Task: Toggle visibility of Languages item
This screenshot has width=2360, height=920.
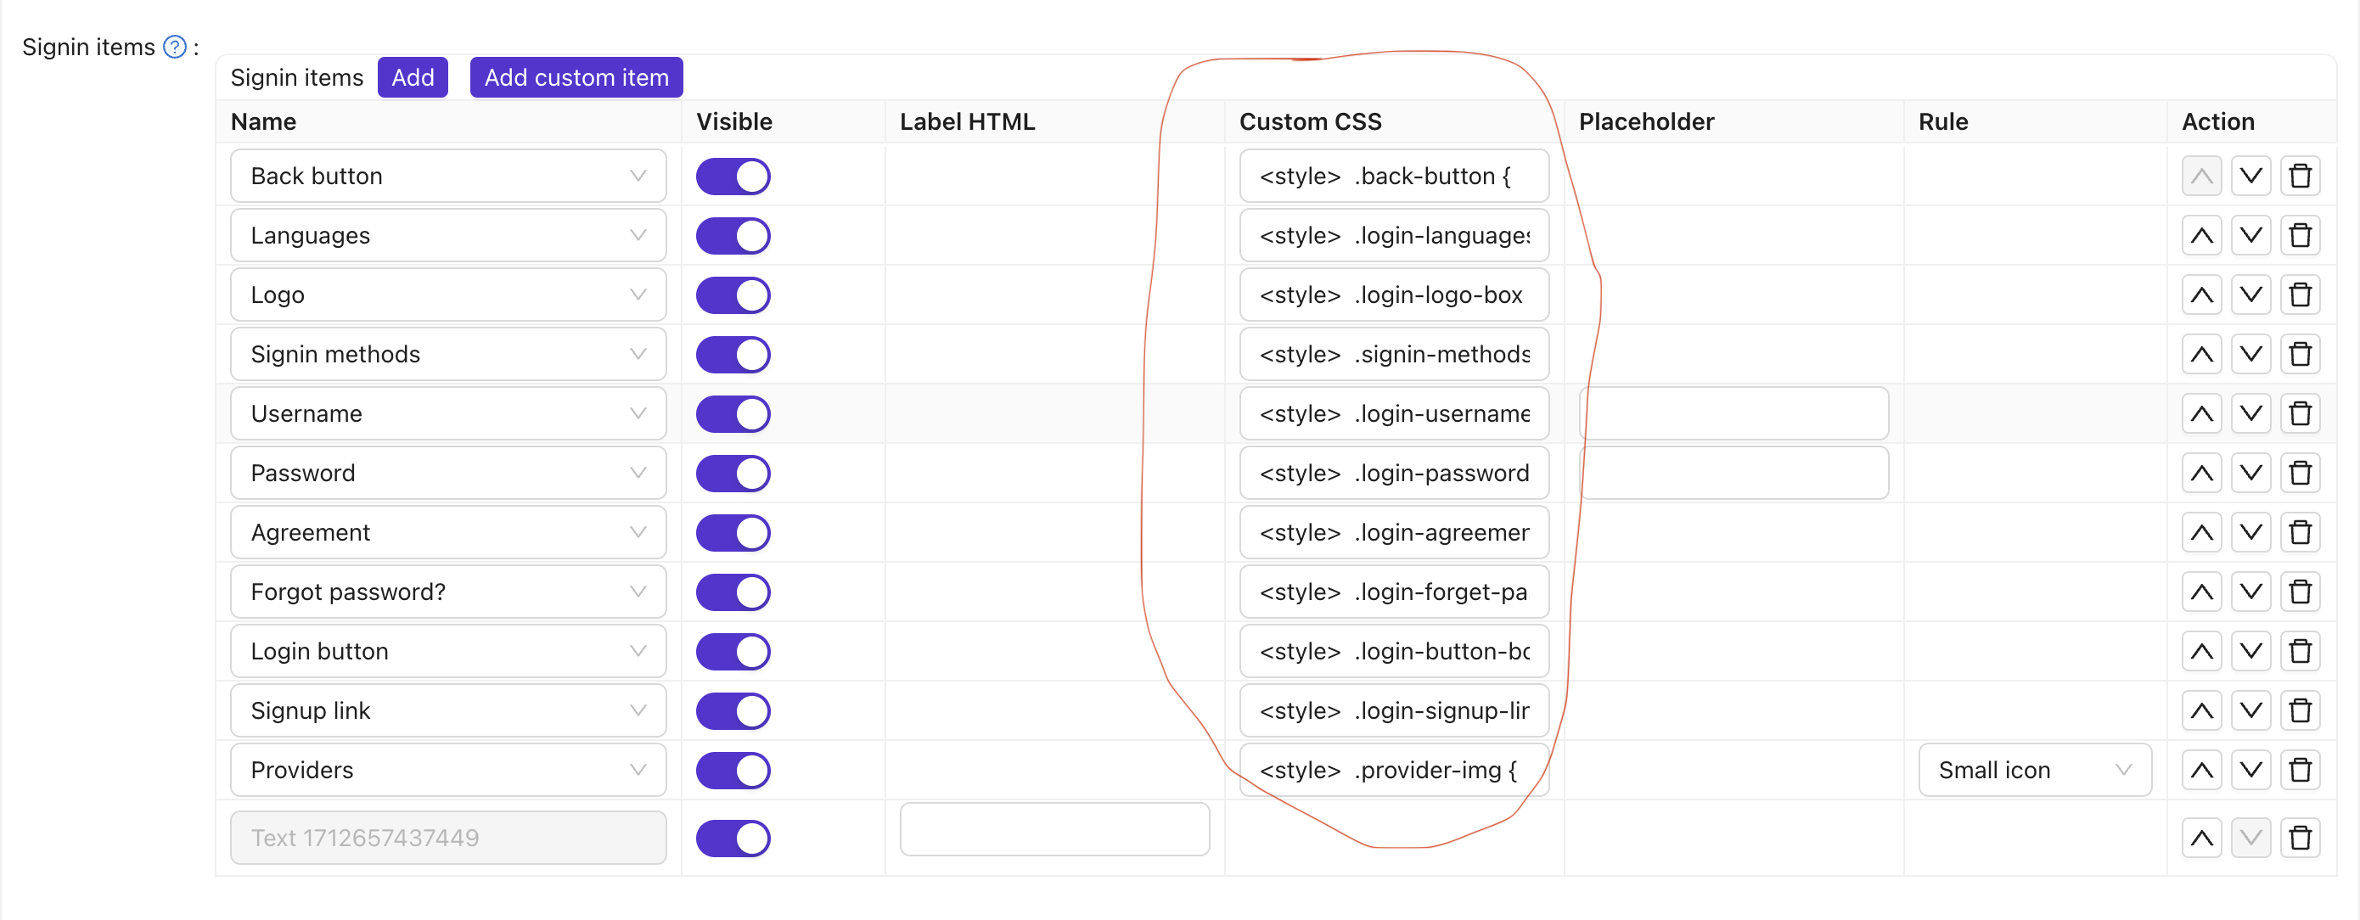Action: click(733, 235)
